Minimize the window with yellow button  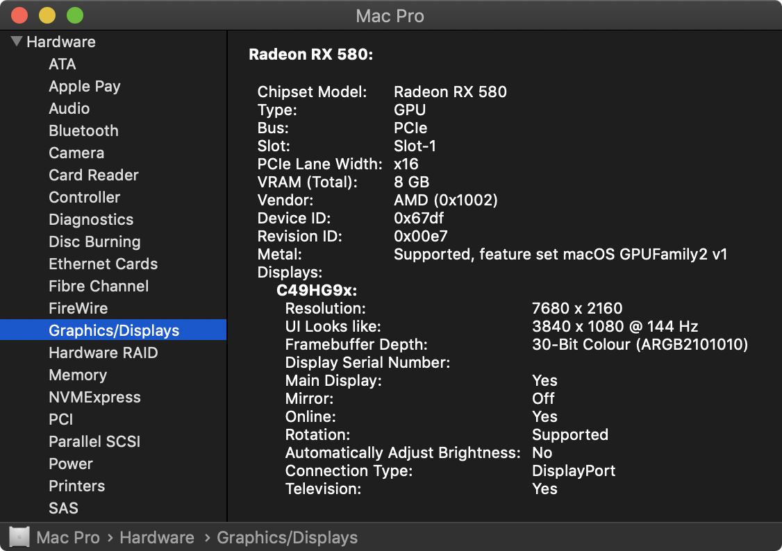(47, 15)
